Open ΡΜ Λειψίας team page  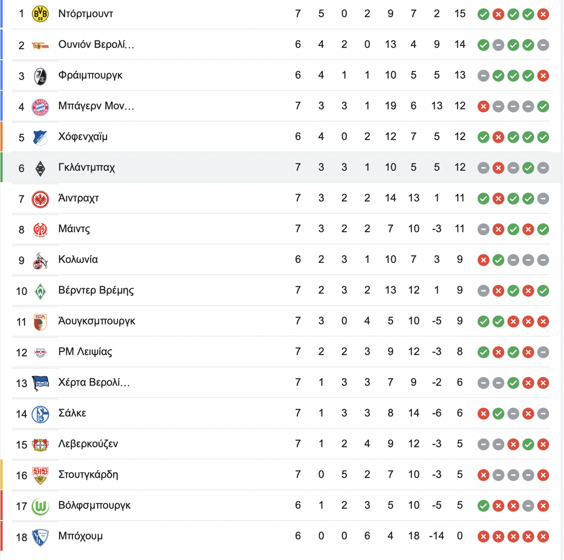[85, 352]
